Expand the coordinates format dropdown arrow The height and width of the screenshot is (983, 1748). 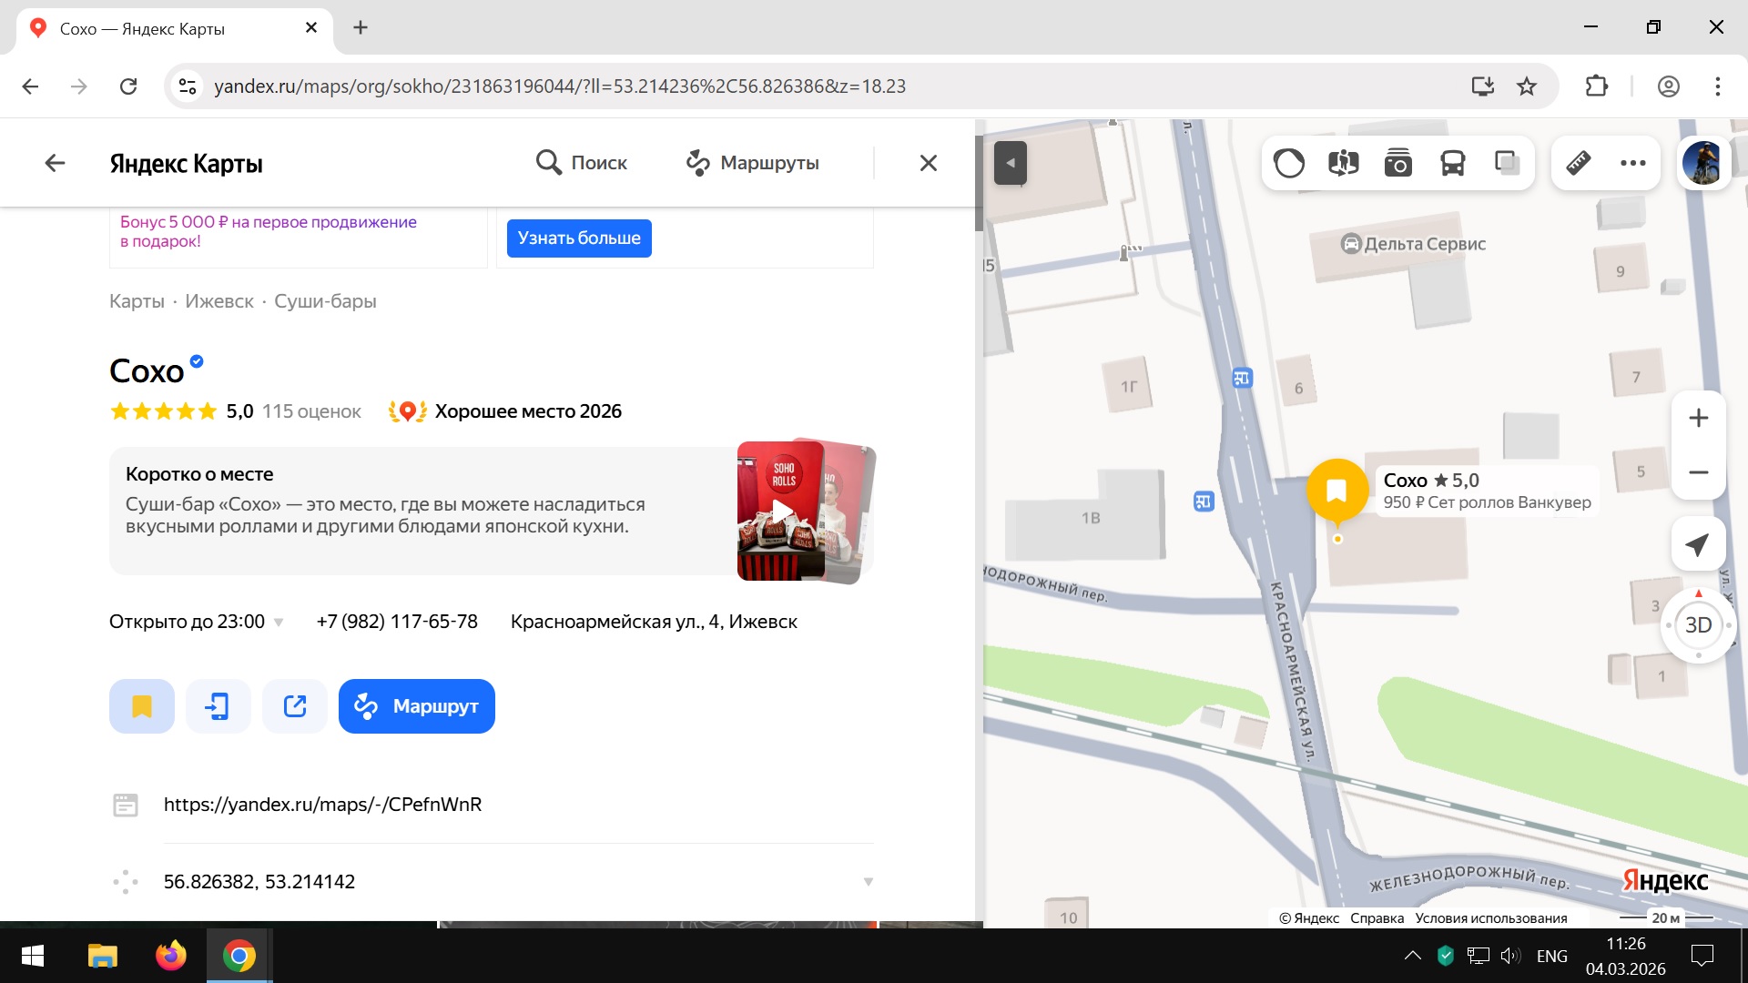868,881
